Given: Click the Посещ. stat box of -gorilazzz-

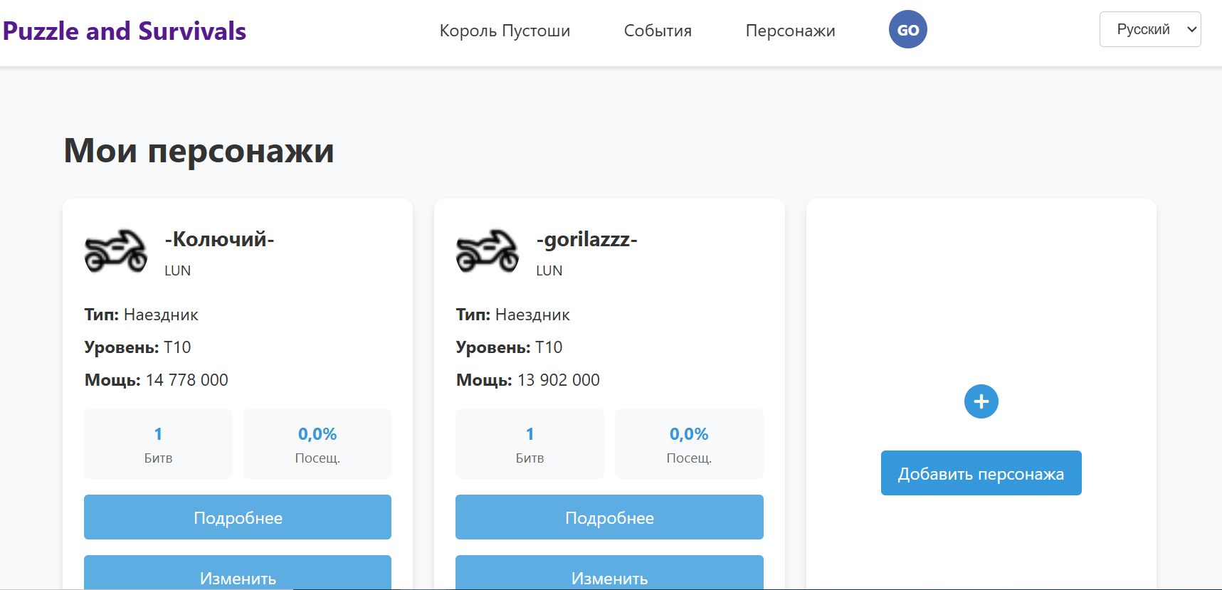Looking at the screenshot, I should coord(689,443).
